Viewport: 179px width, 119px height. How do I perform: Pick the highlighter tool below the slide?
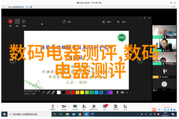[53, 92]
